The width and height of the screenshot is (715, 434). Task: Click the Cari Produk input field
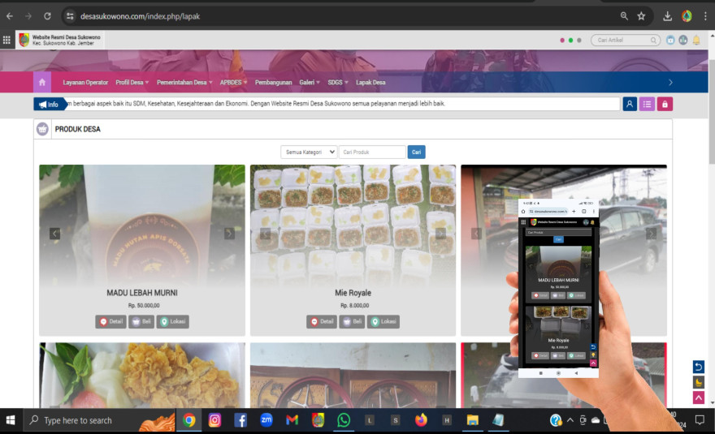[x=372, y=152]
